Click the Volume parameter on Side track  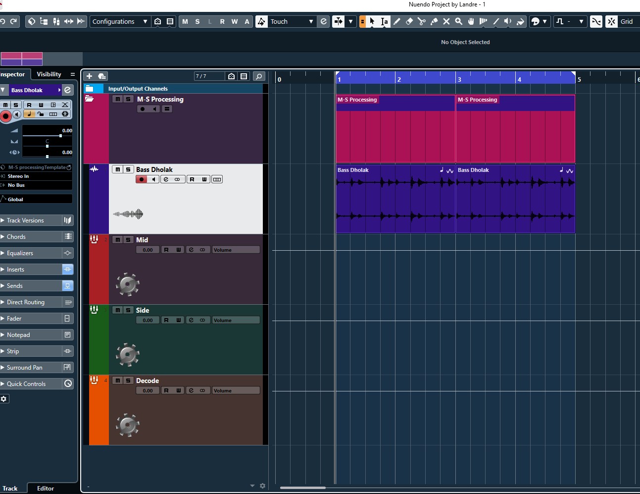[236, 320]
